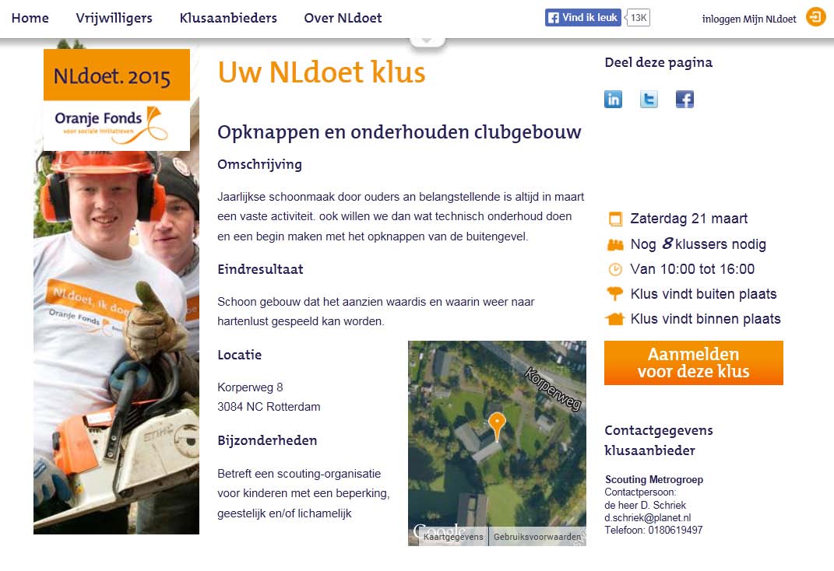Image resolution: width=834 pixels, height=571 pixels.
Task: Click the Zaterdag 21 maart text
Action: click(x=689, y=219)
